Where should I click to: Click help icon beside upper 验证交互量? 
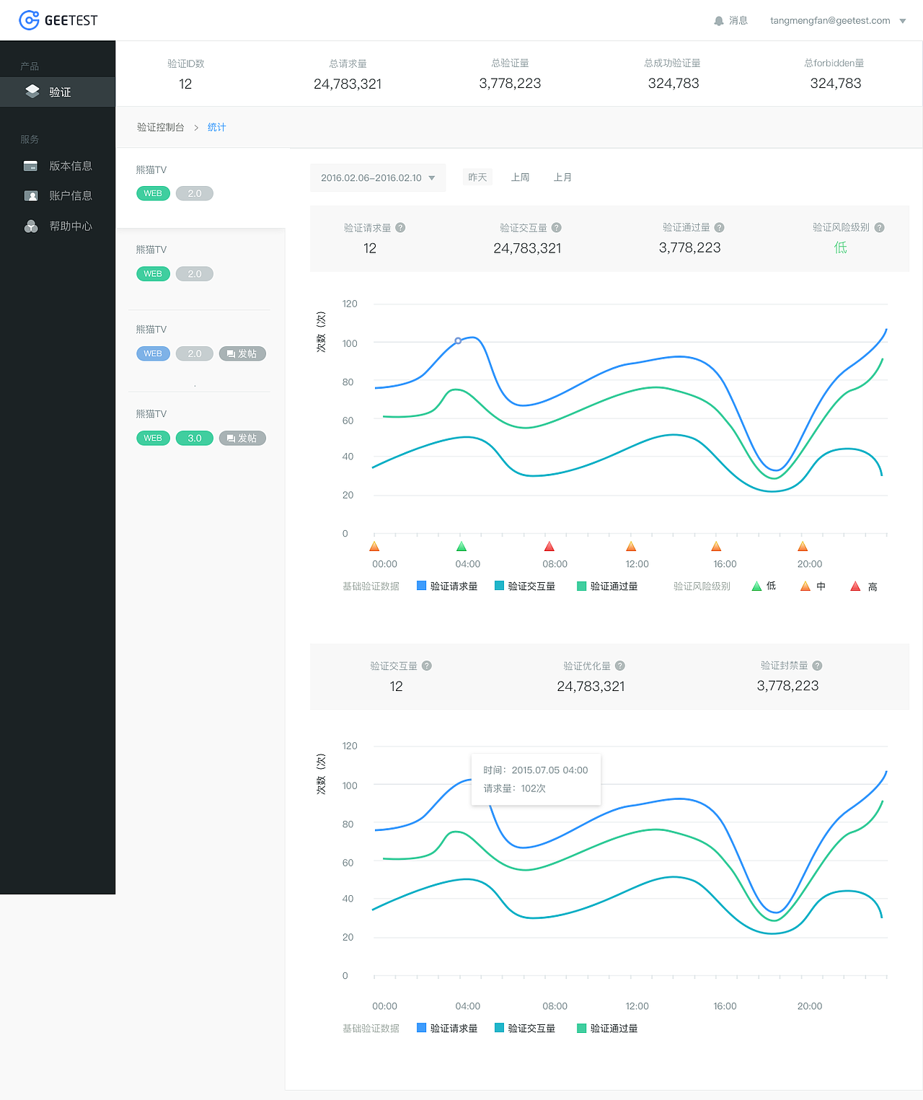556,227
